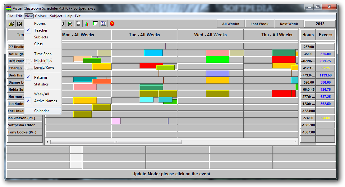The width and height of the screenshot is (345, 187).
Task: Click the Hours column header
Action: tap(308, 35)
